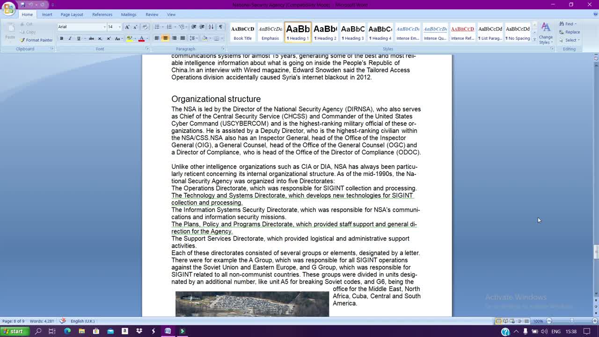Open the font size dropdown

119,27
